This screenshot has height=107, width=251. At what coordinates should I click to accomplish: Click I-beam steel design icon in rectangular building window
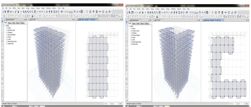(87, 12)
